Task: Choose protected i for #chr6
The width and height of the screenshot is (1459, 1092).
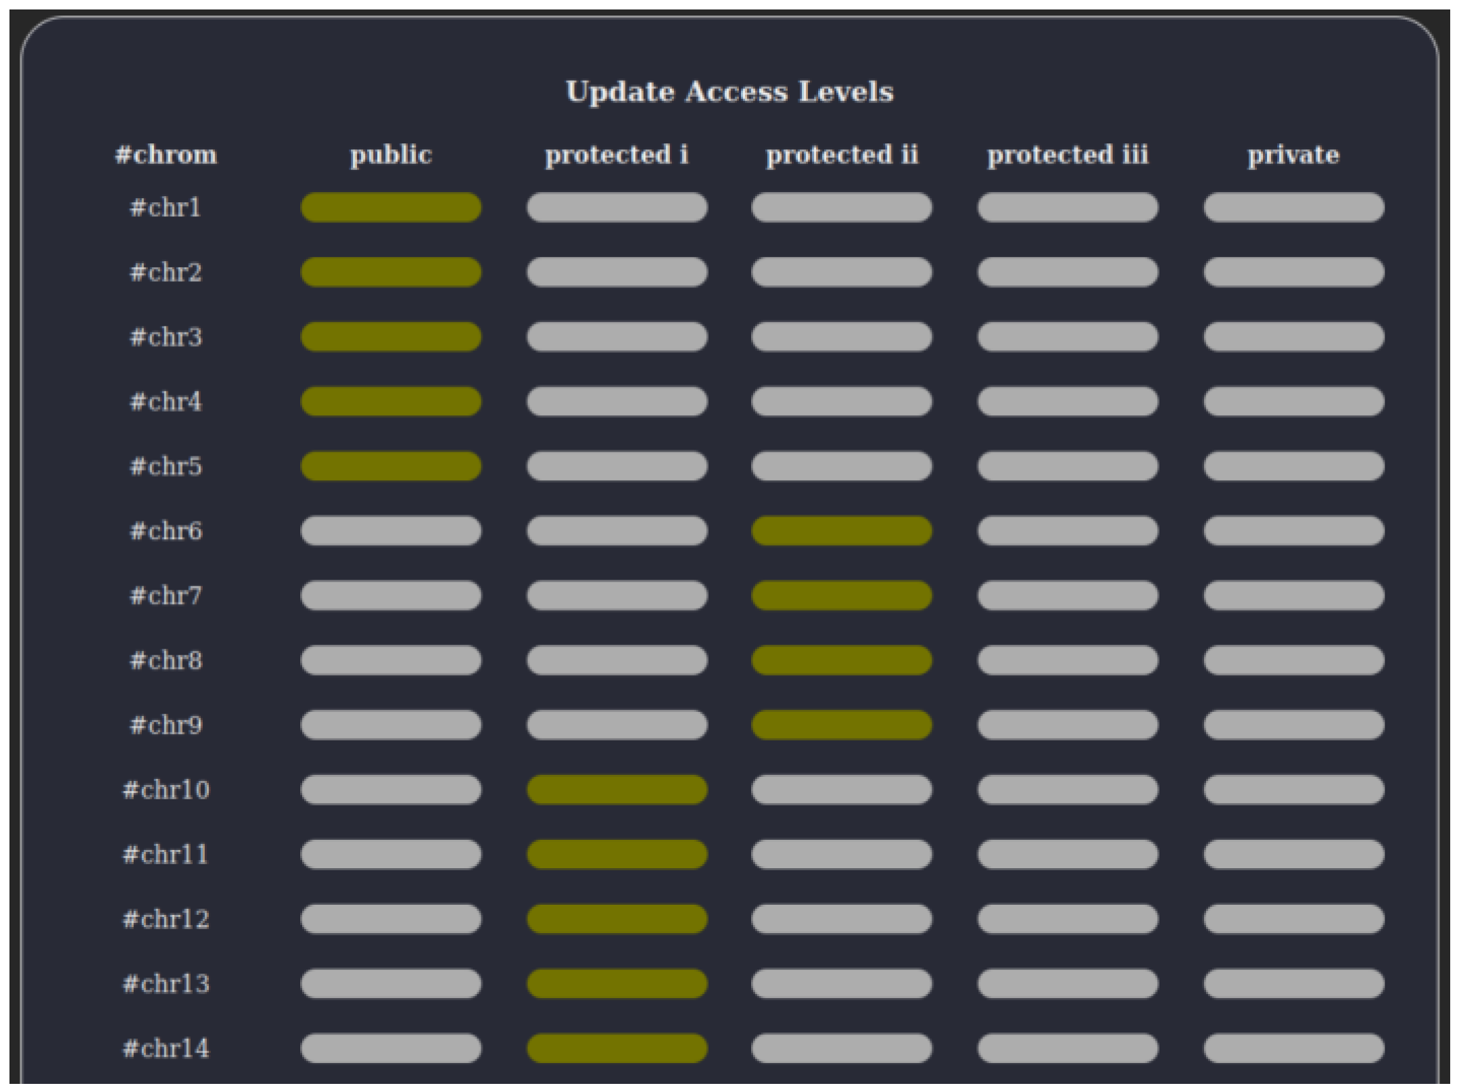Action: coord(617,531)
